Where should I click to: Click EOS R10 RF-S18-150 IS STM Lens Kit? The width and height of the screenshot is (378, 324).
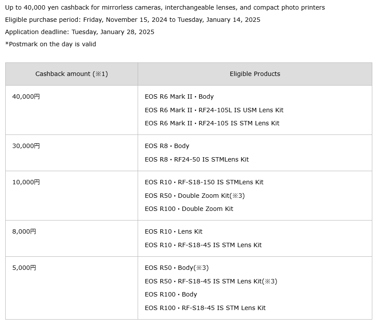click(x=204, y=182)
